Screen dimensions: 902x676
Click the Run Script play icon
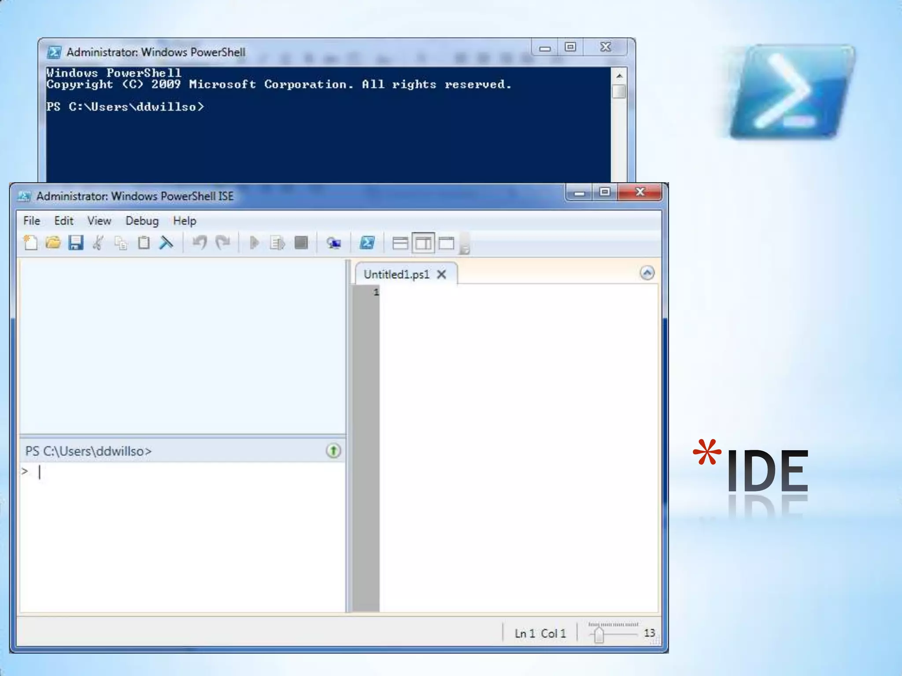pyautogui.click(x=254, y=242)
